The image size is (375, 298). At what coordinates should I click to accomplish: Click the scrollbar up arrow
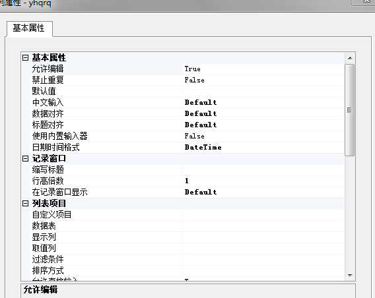point(350,58)
